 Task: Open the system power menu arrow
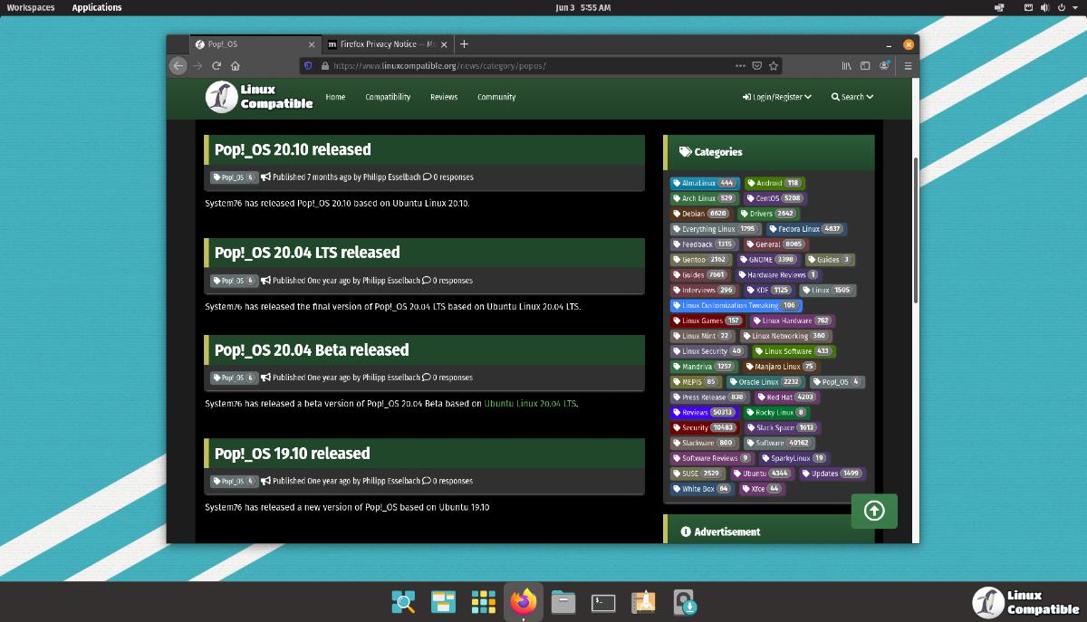tap(1075, 7)
